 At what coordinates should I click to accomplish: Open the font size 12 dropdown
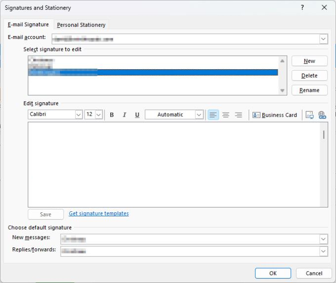point(98,115)
